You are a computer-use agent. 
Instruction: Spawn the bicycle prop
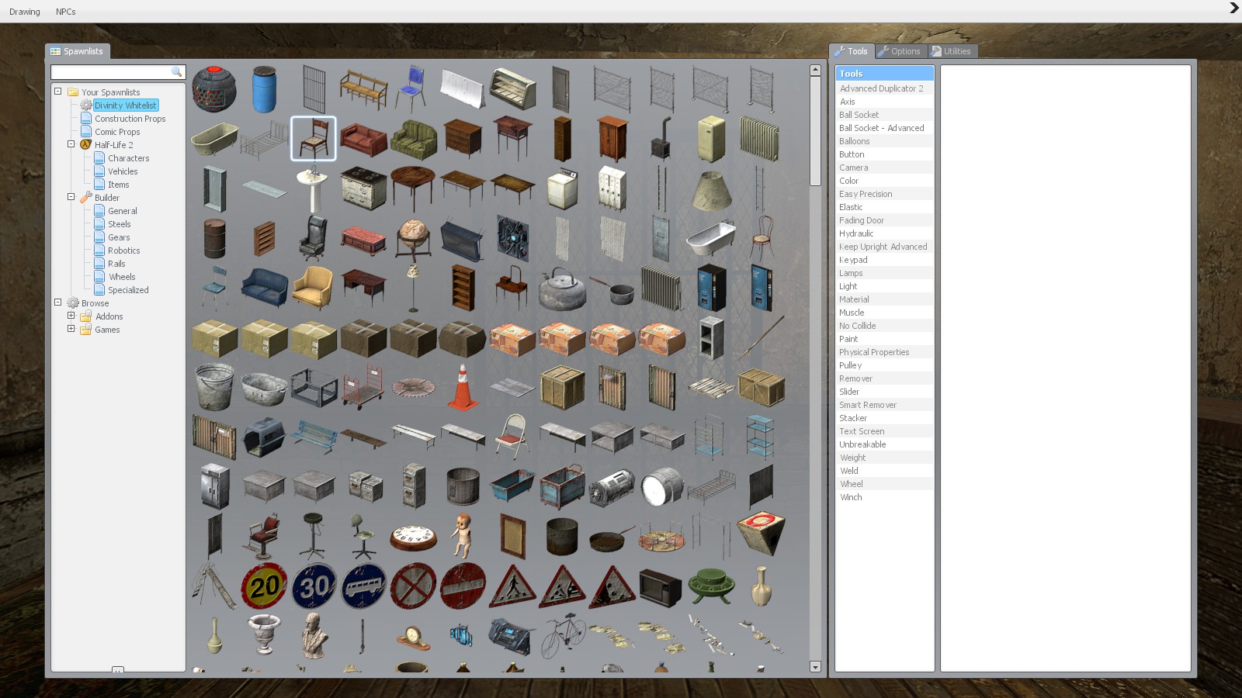562,635
